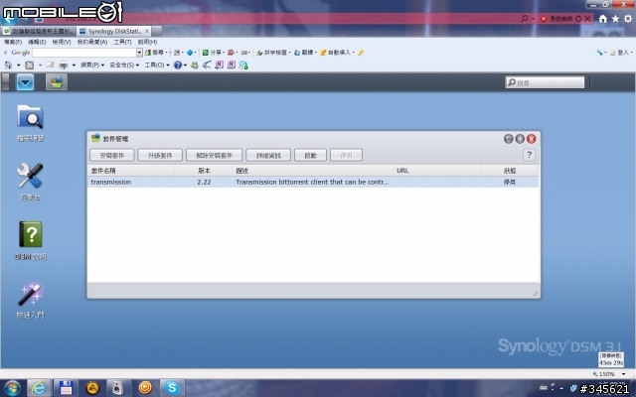
Task: Select the Package Management taskbar icon
Action: [x=57, y=82]
